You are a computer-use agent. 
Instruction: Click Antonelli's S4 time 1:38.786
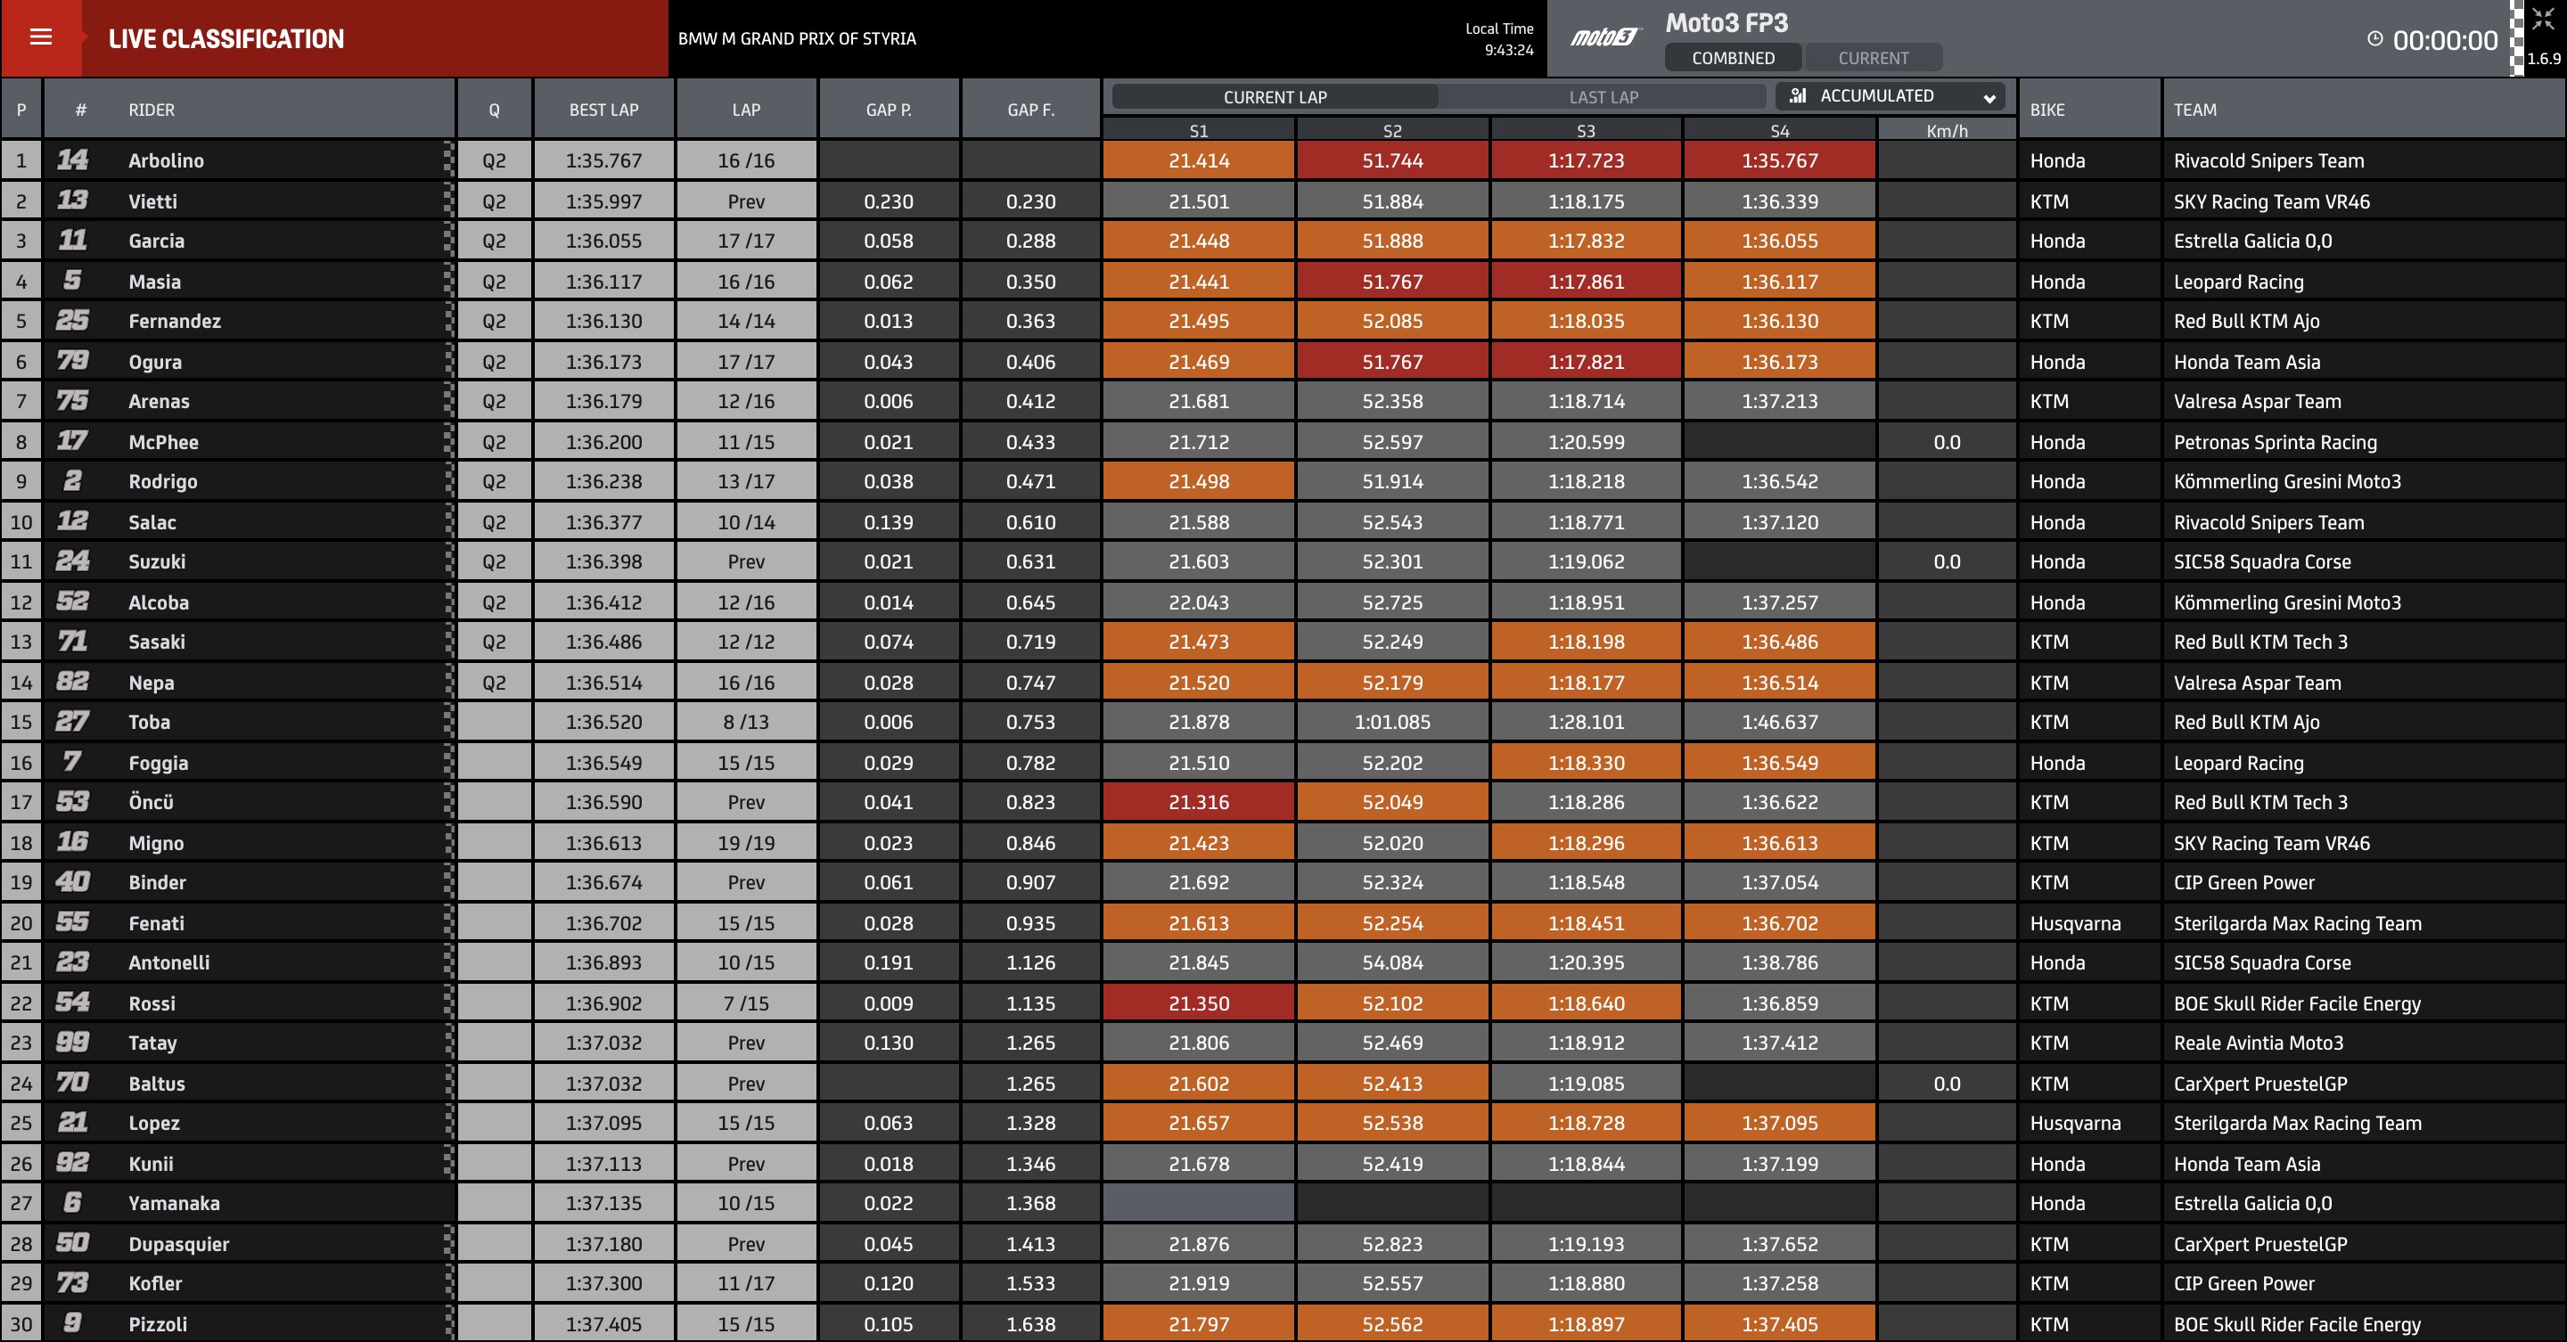[x=1780, y=962]
